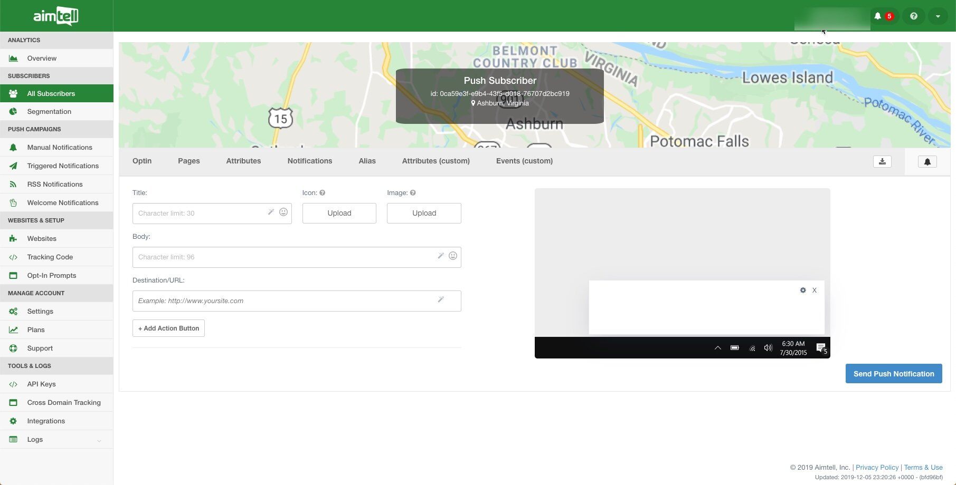
Task: Expand the account dropdown arrow in header
Action: [x=938, y=16]
